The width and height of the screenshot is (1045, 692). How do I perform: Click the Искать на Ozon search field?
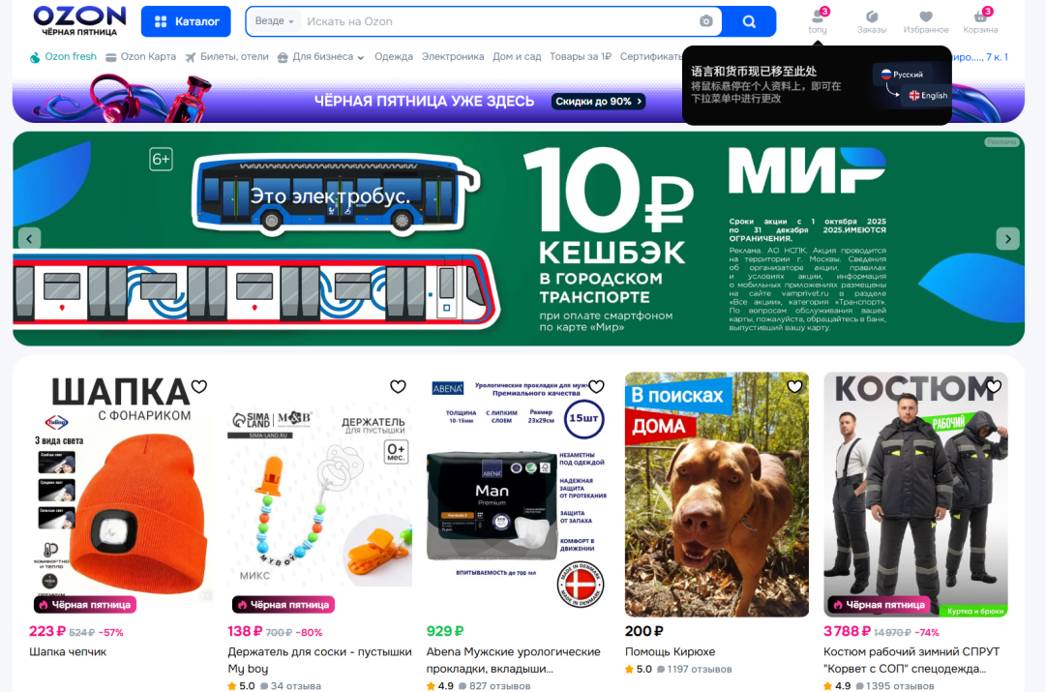click(x=495, y=21)
